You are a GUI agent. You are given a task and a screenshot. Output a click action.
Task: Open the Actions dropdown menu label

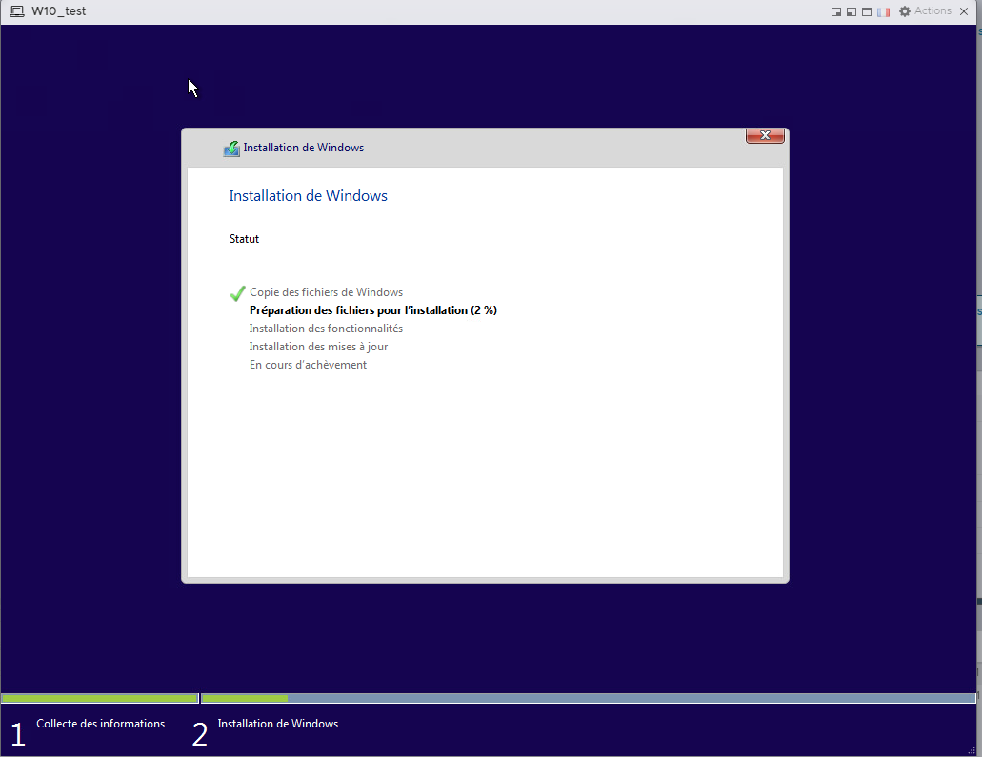tap(932, 11)
